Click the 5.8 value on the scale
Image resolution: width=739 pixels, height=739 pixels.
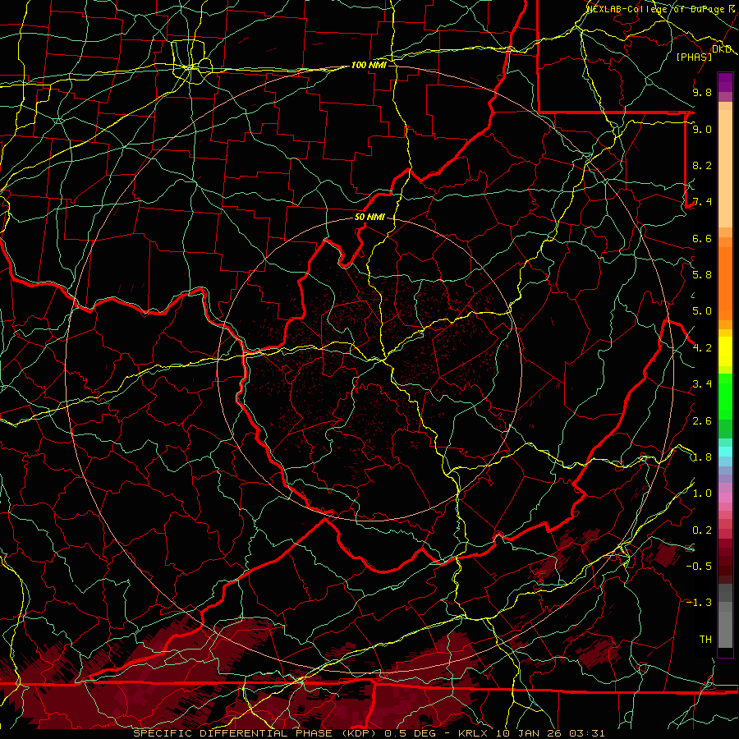702,275
